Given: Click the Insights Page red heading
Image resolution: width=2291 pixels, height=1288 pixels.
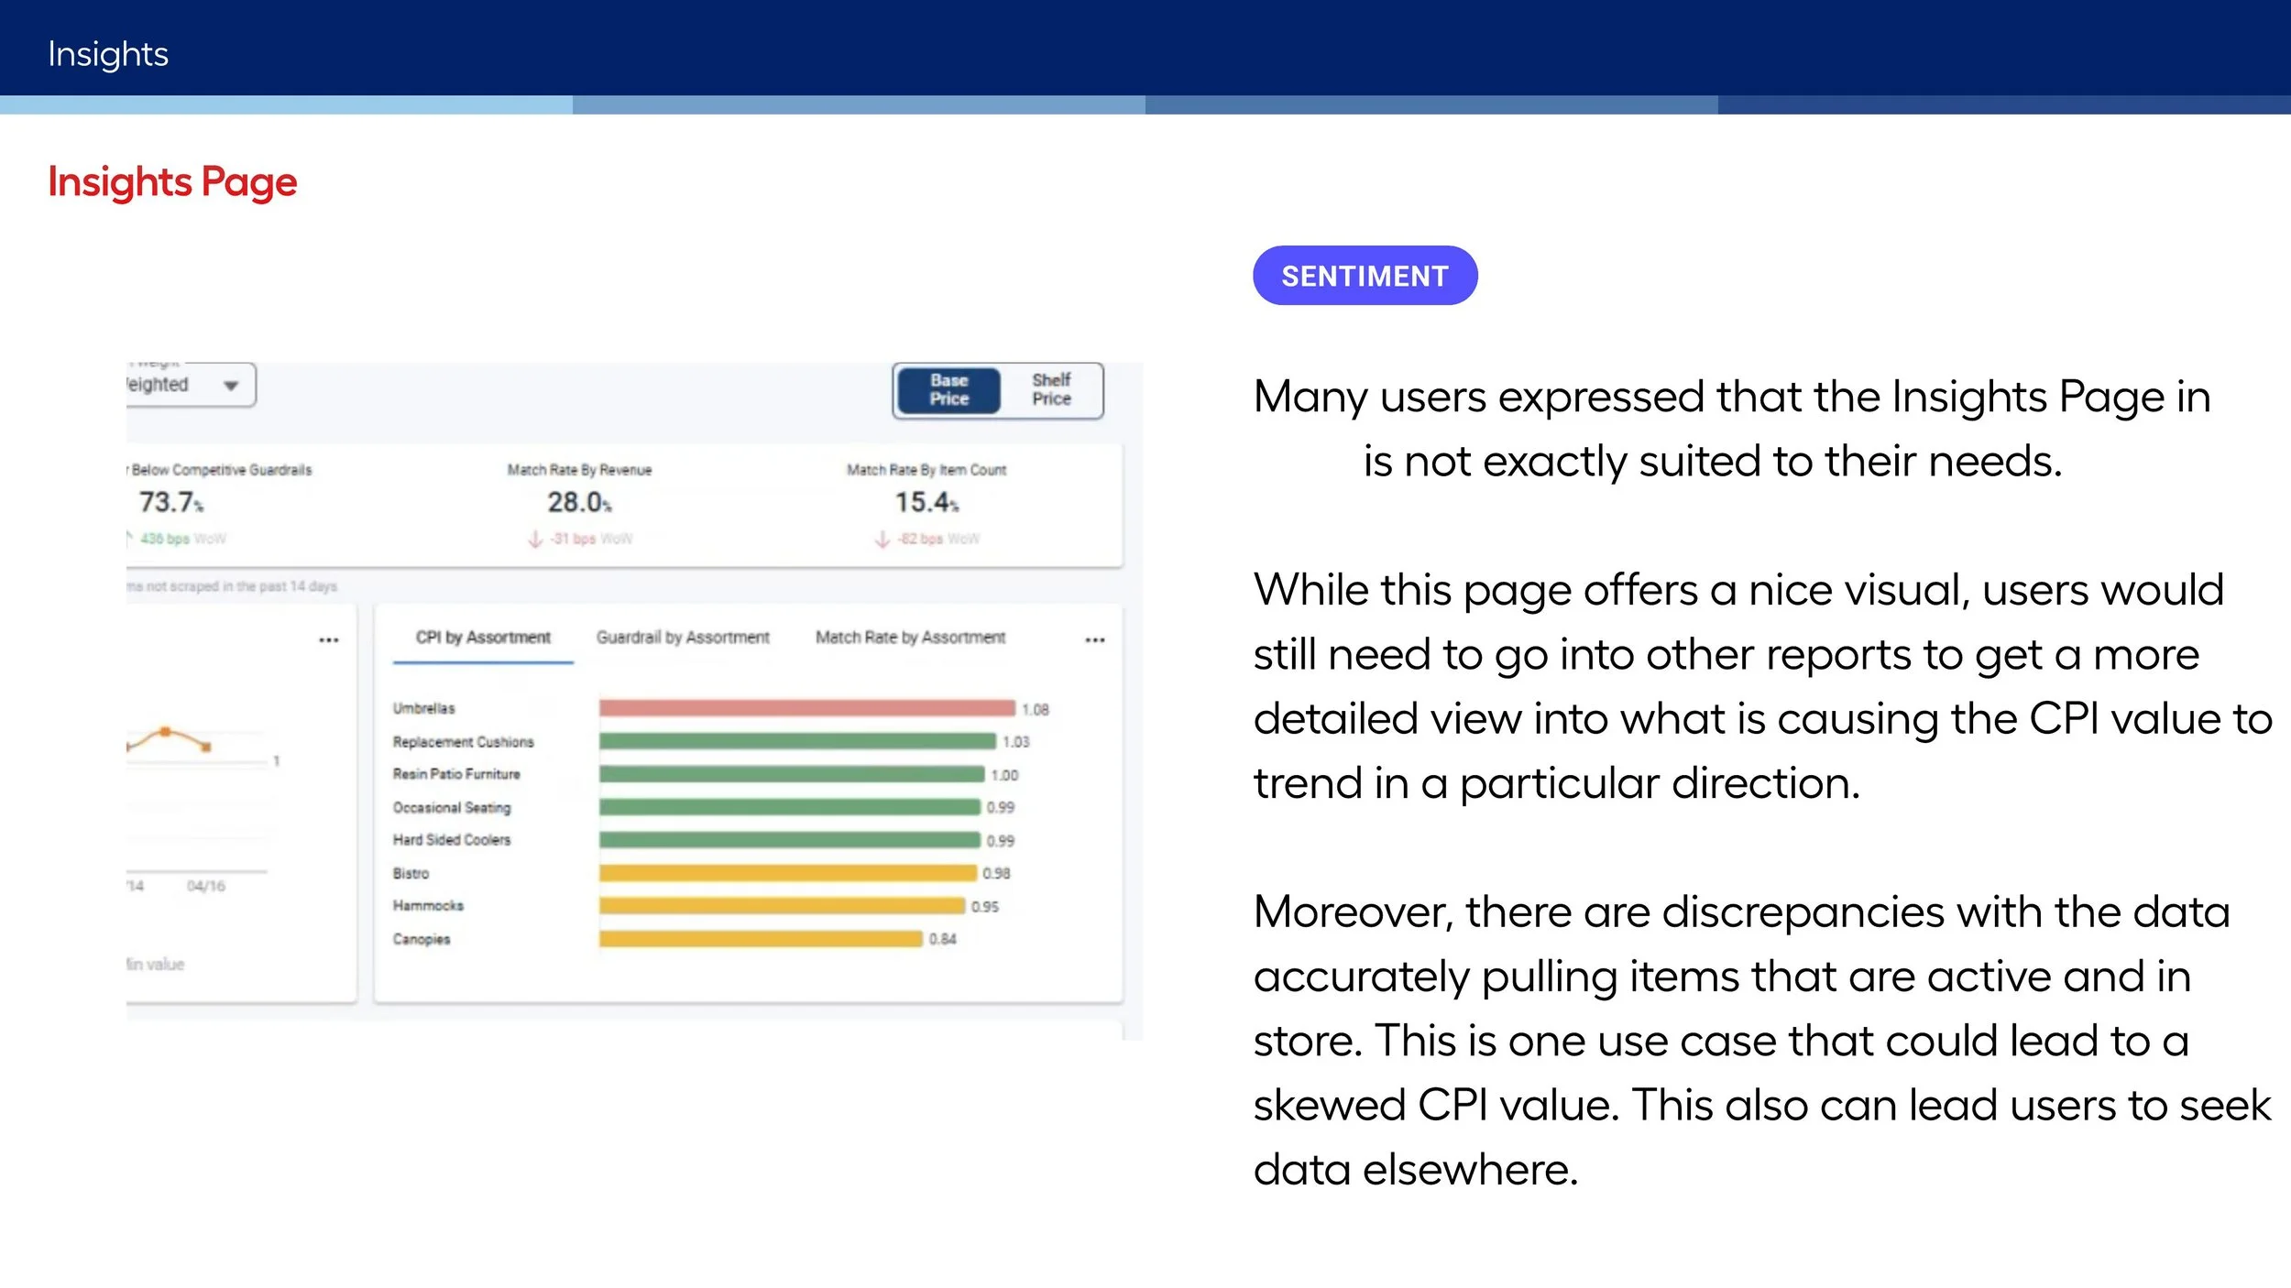Looking at the screenshot, I should [x=172, y=182].
